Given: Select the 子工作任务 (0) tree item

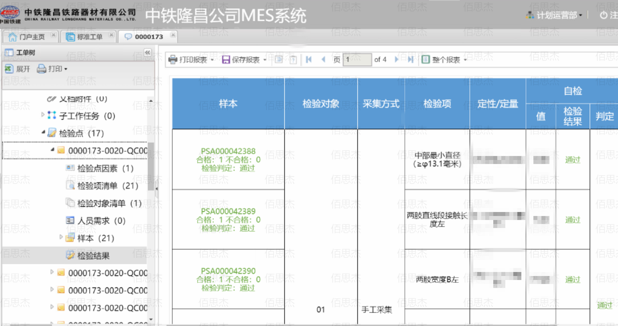Looking at the screenshot, I should pyautogui.click(x=87, y=116).
